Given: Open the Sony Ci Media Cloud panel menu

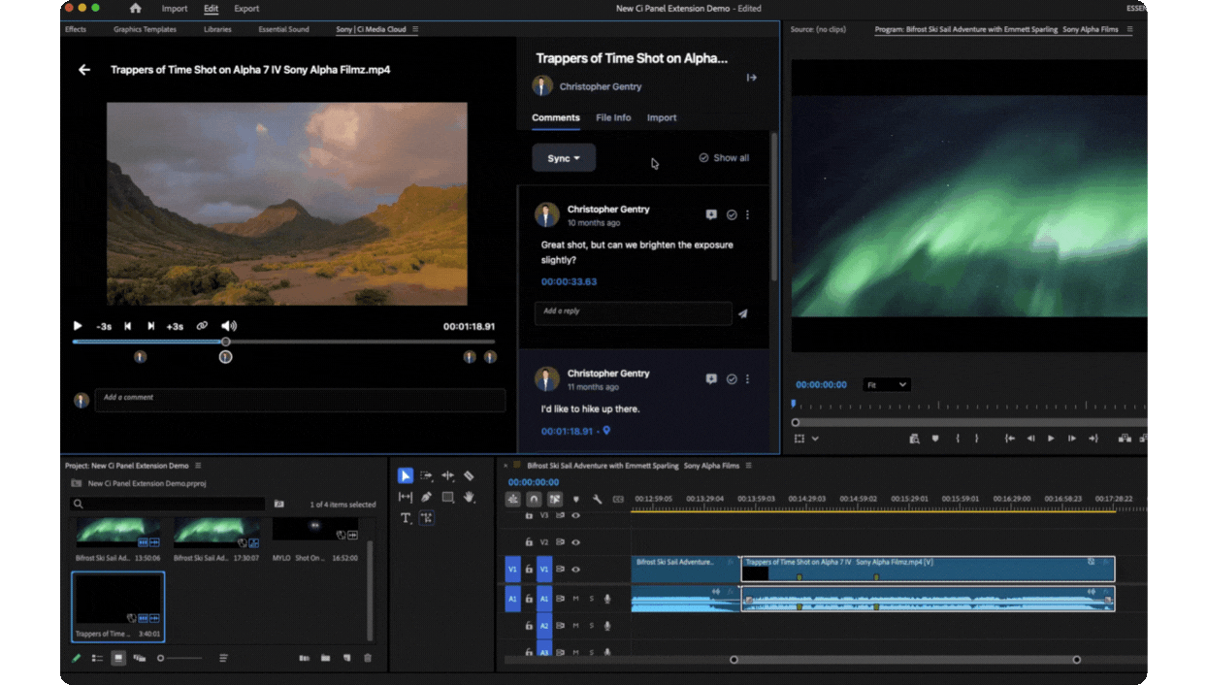Looking at the screenshot, I should pos(415,30).
